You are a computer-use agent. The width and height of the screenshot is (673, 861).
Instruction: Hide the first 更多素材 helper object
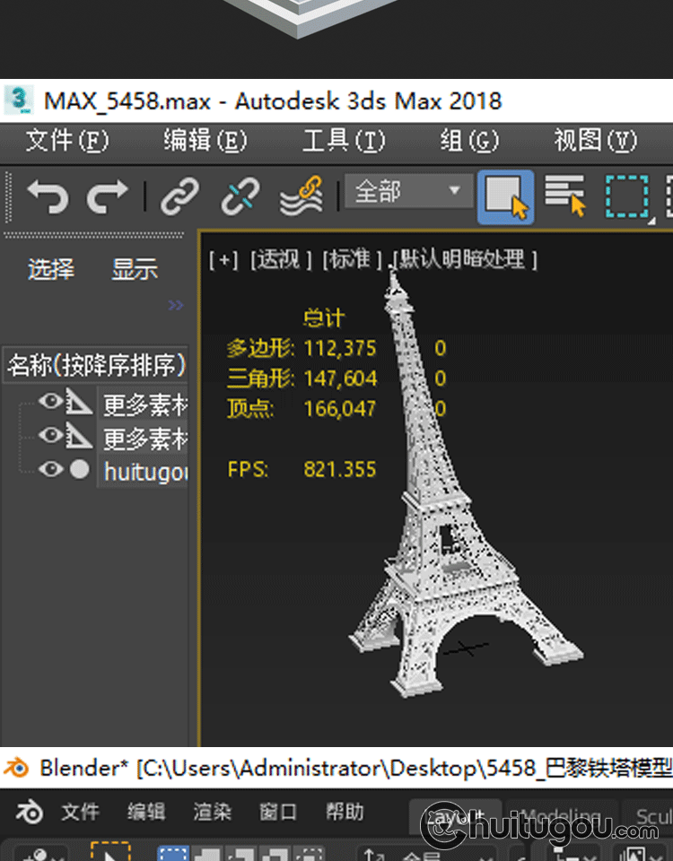click(x=51, y=403)
